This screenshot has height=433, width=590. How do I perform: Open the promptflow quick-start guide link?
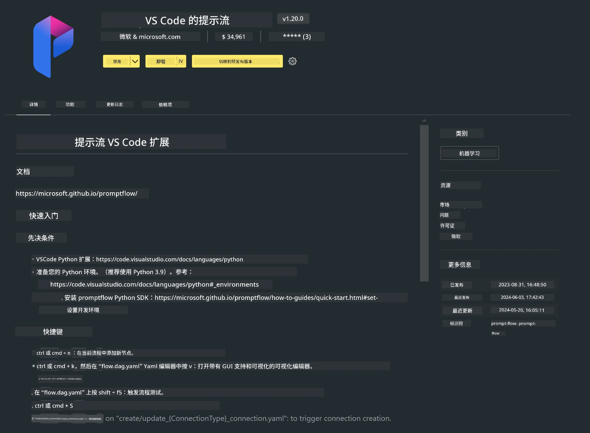[266, 298]
